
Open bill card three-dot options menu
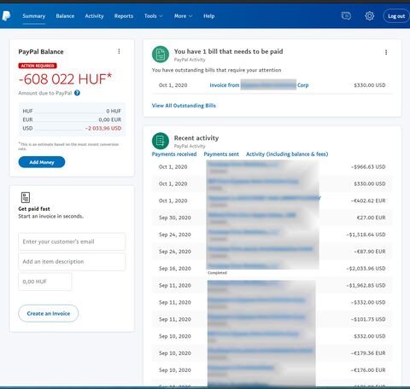386,52
